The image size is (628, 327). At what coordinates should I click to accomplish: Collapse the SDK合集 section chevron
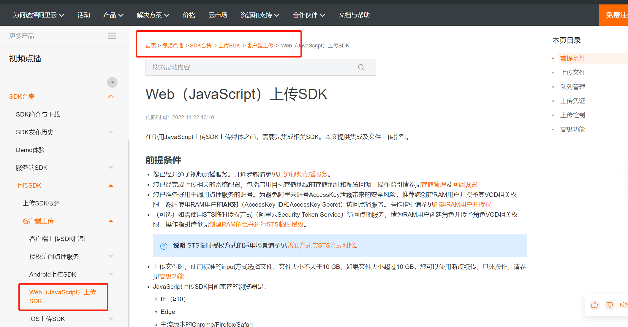(x=111, y=97)
